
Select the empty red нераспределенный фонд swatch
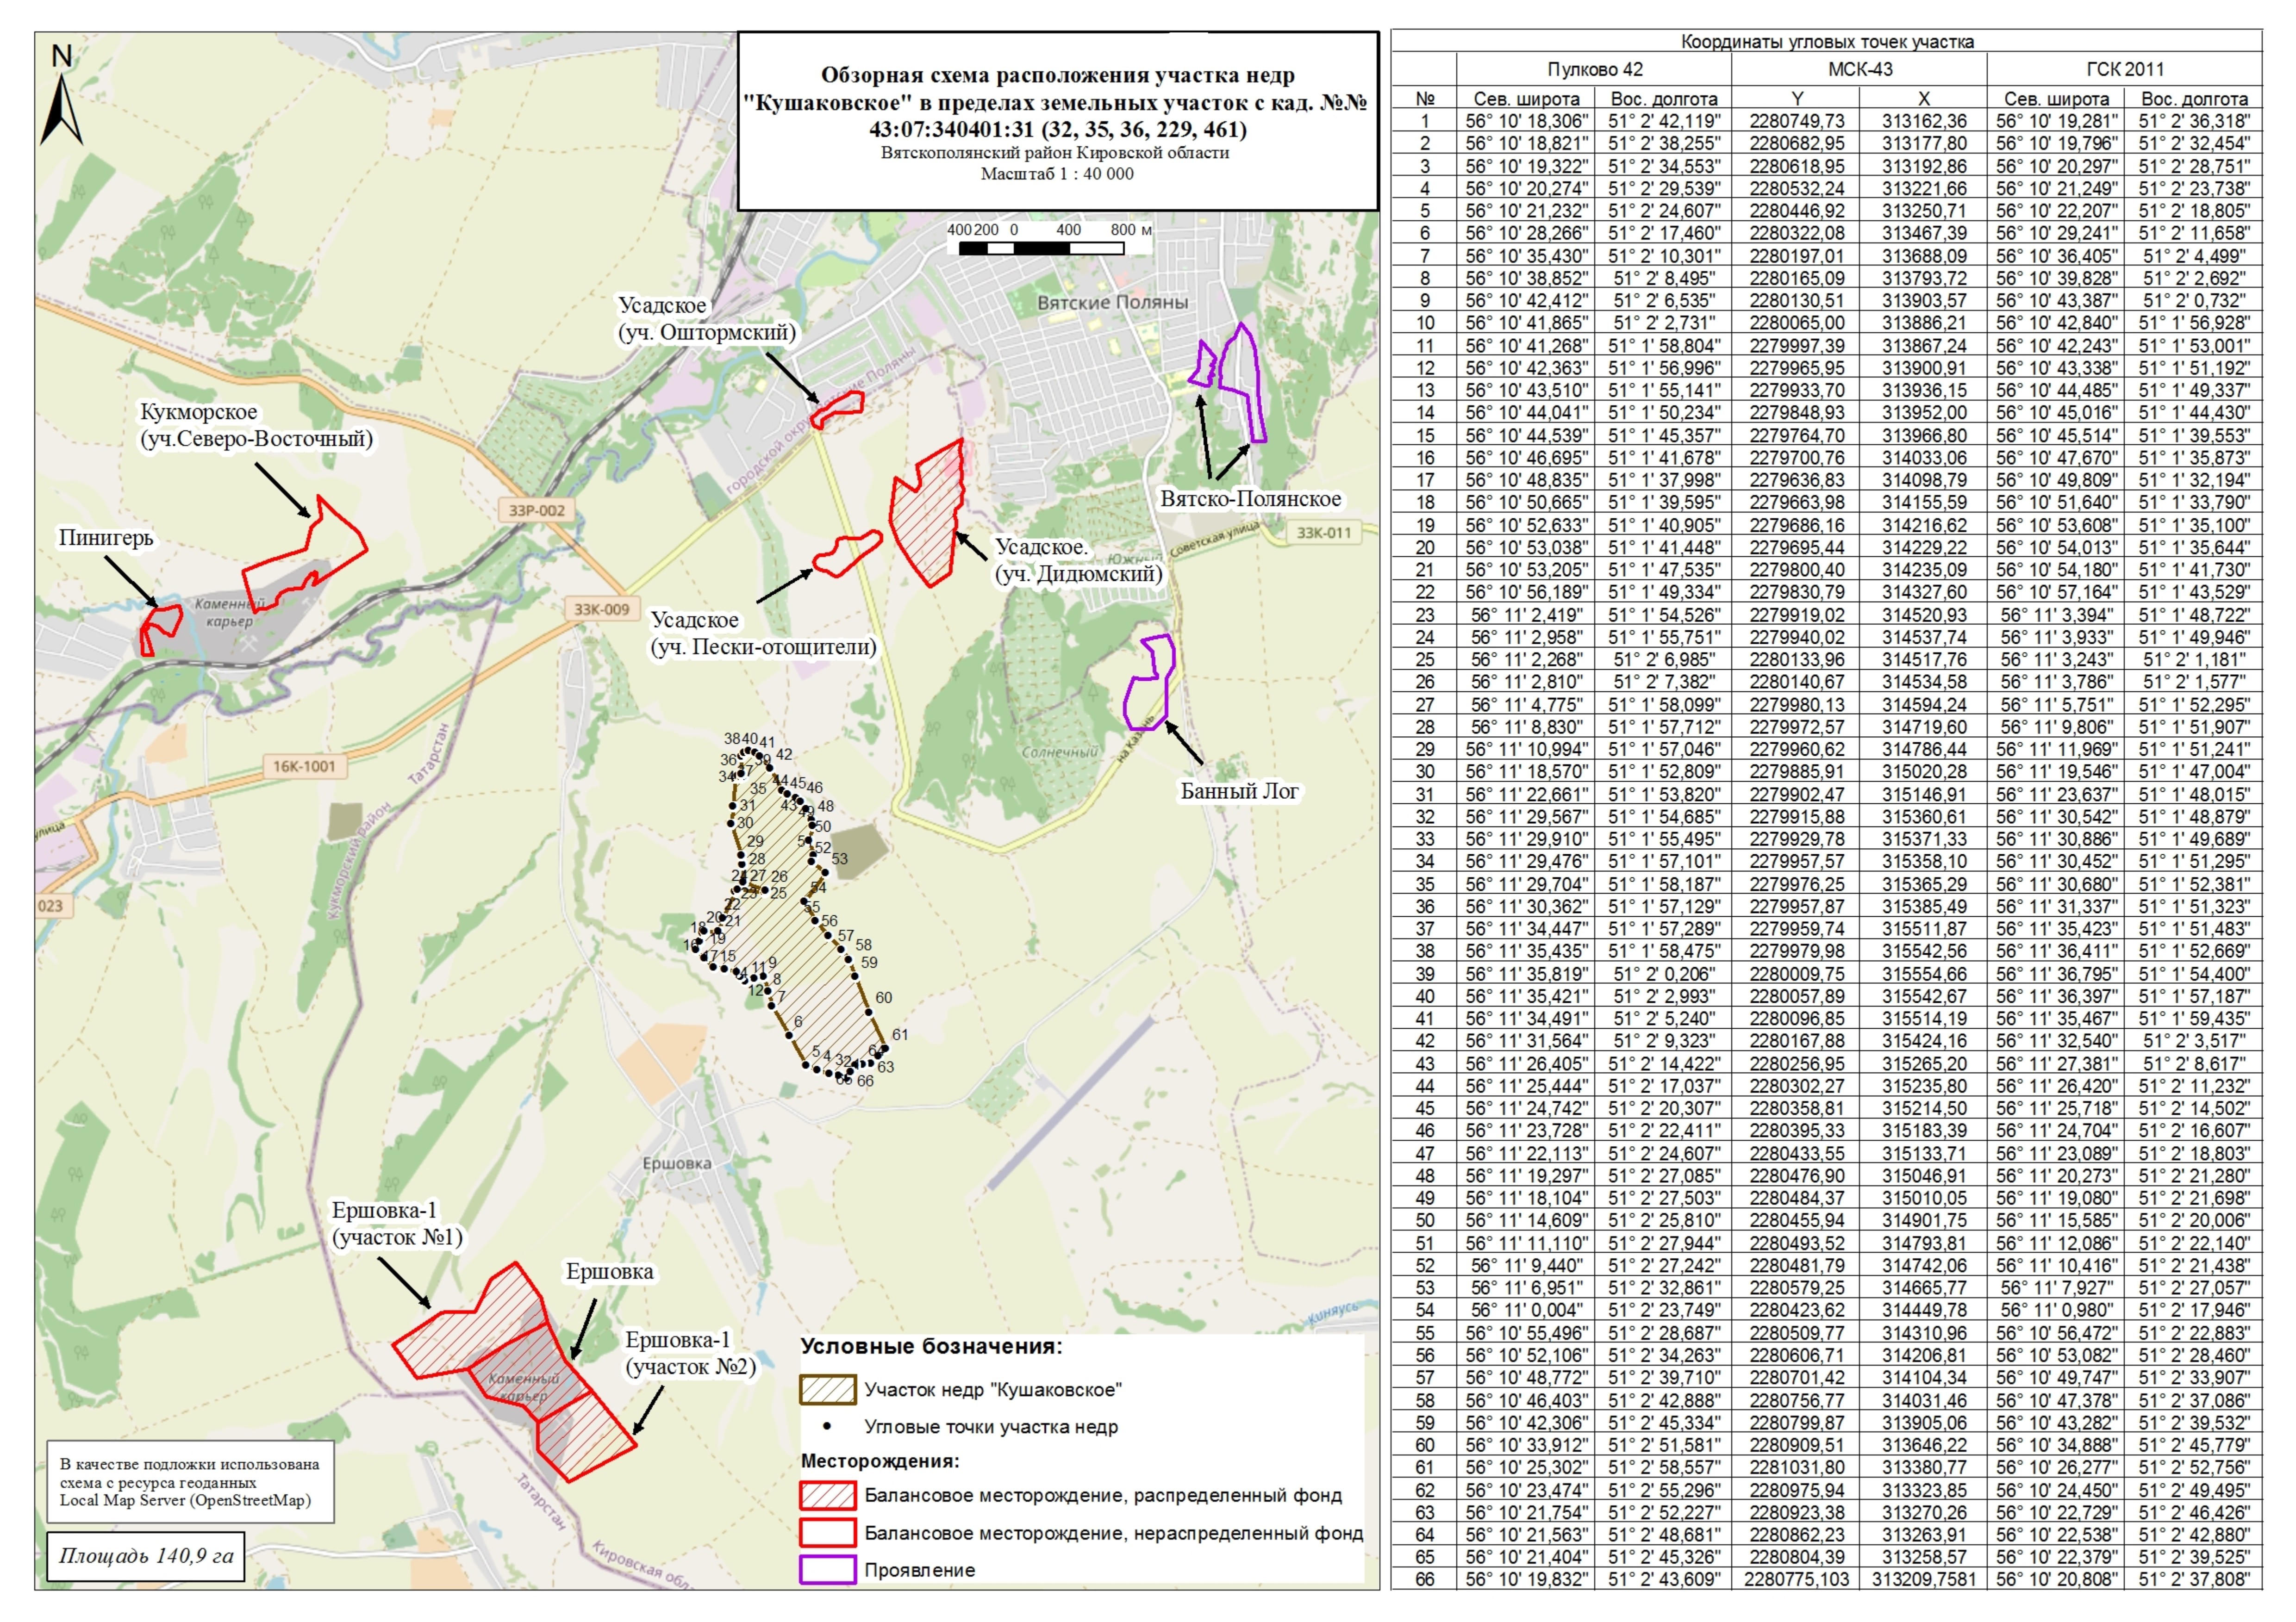(x=827, y=1532)
